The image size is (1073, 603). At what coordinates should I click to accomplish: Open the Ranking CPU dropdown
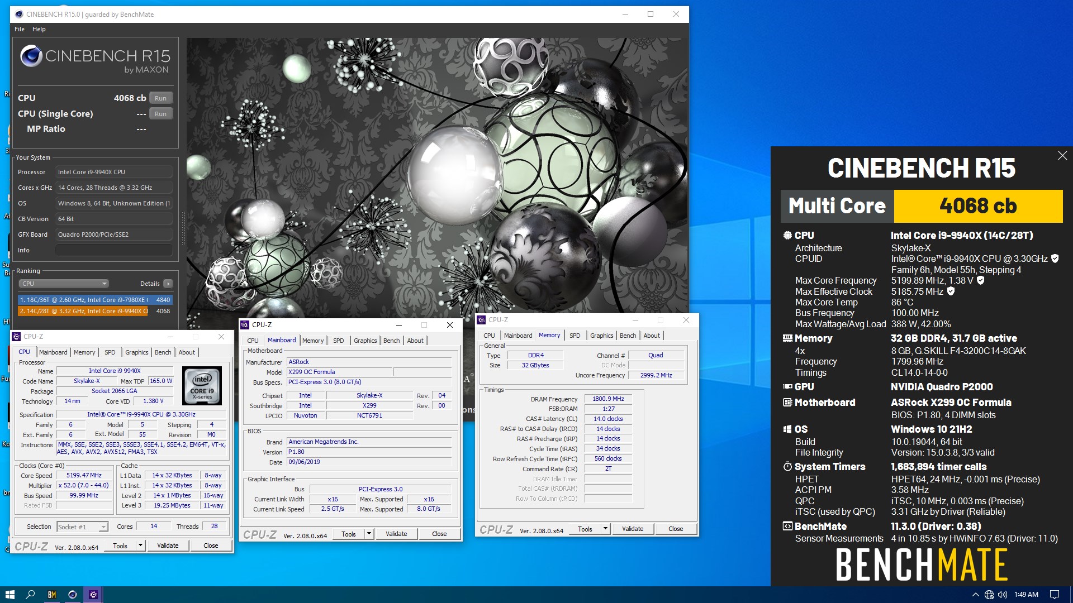click(x=64, y=284)
